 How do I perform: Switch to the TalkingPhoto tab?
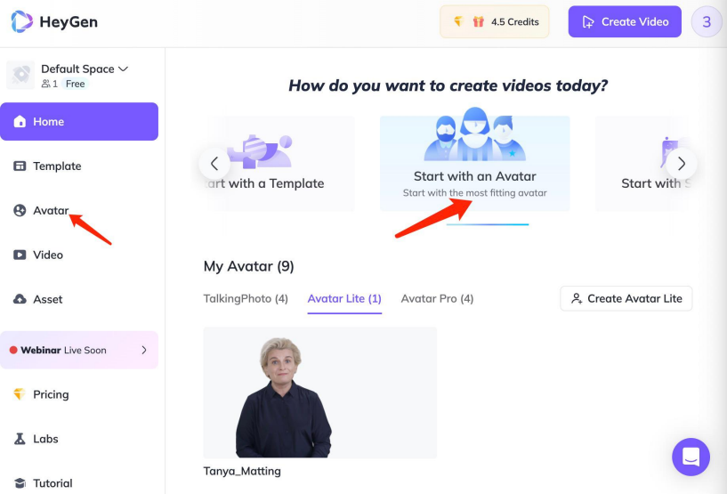pos(246,299)
